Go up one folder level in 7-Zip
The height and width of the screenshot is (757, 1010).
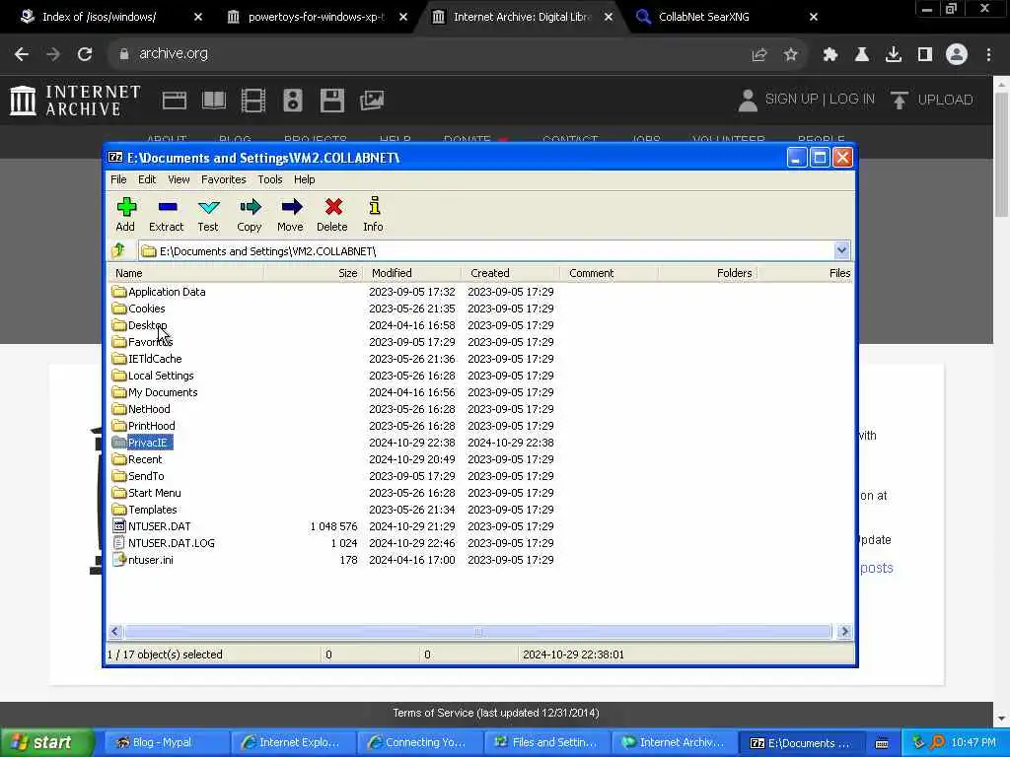tap(119, 250)
